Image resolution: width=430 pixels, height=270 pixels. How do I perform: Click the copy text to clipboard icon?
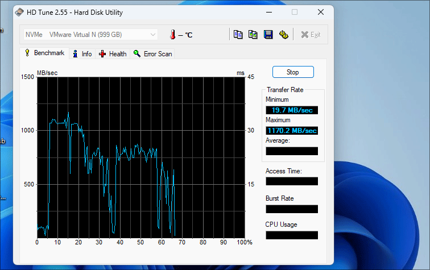coord(238,35)
